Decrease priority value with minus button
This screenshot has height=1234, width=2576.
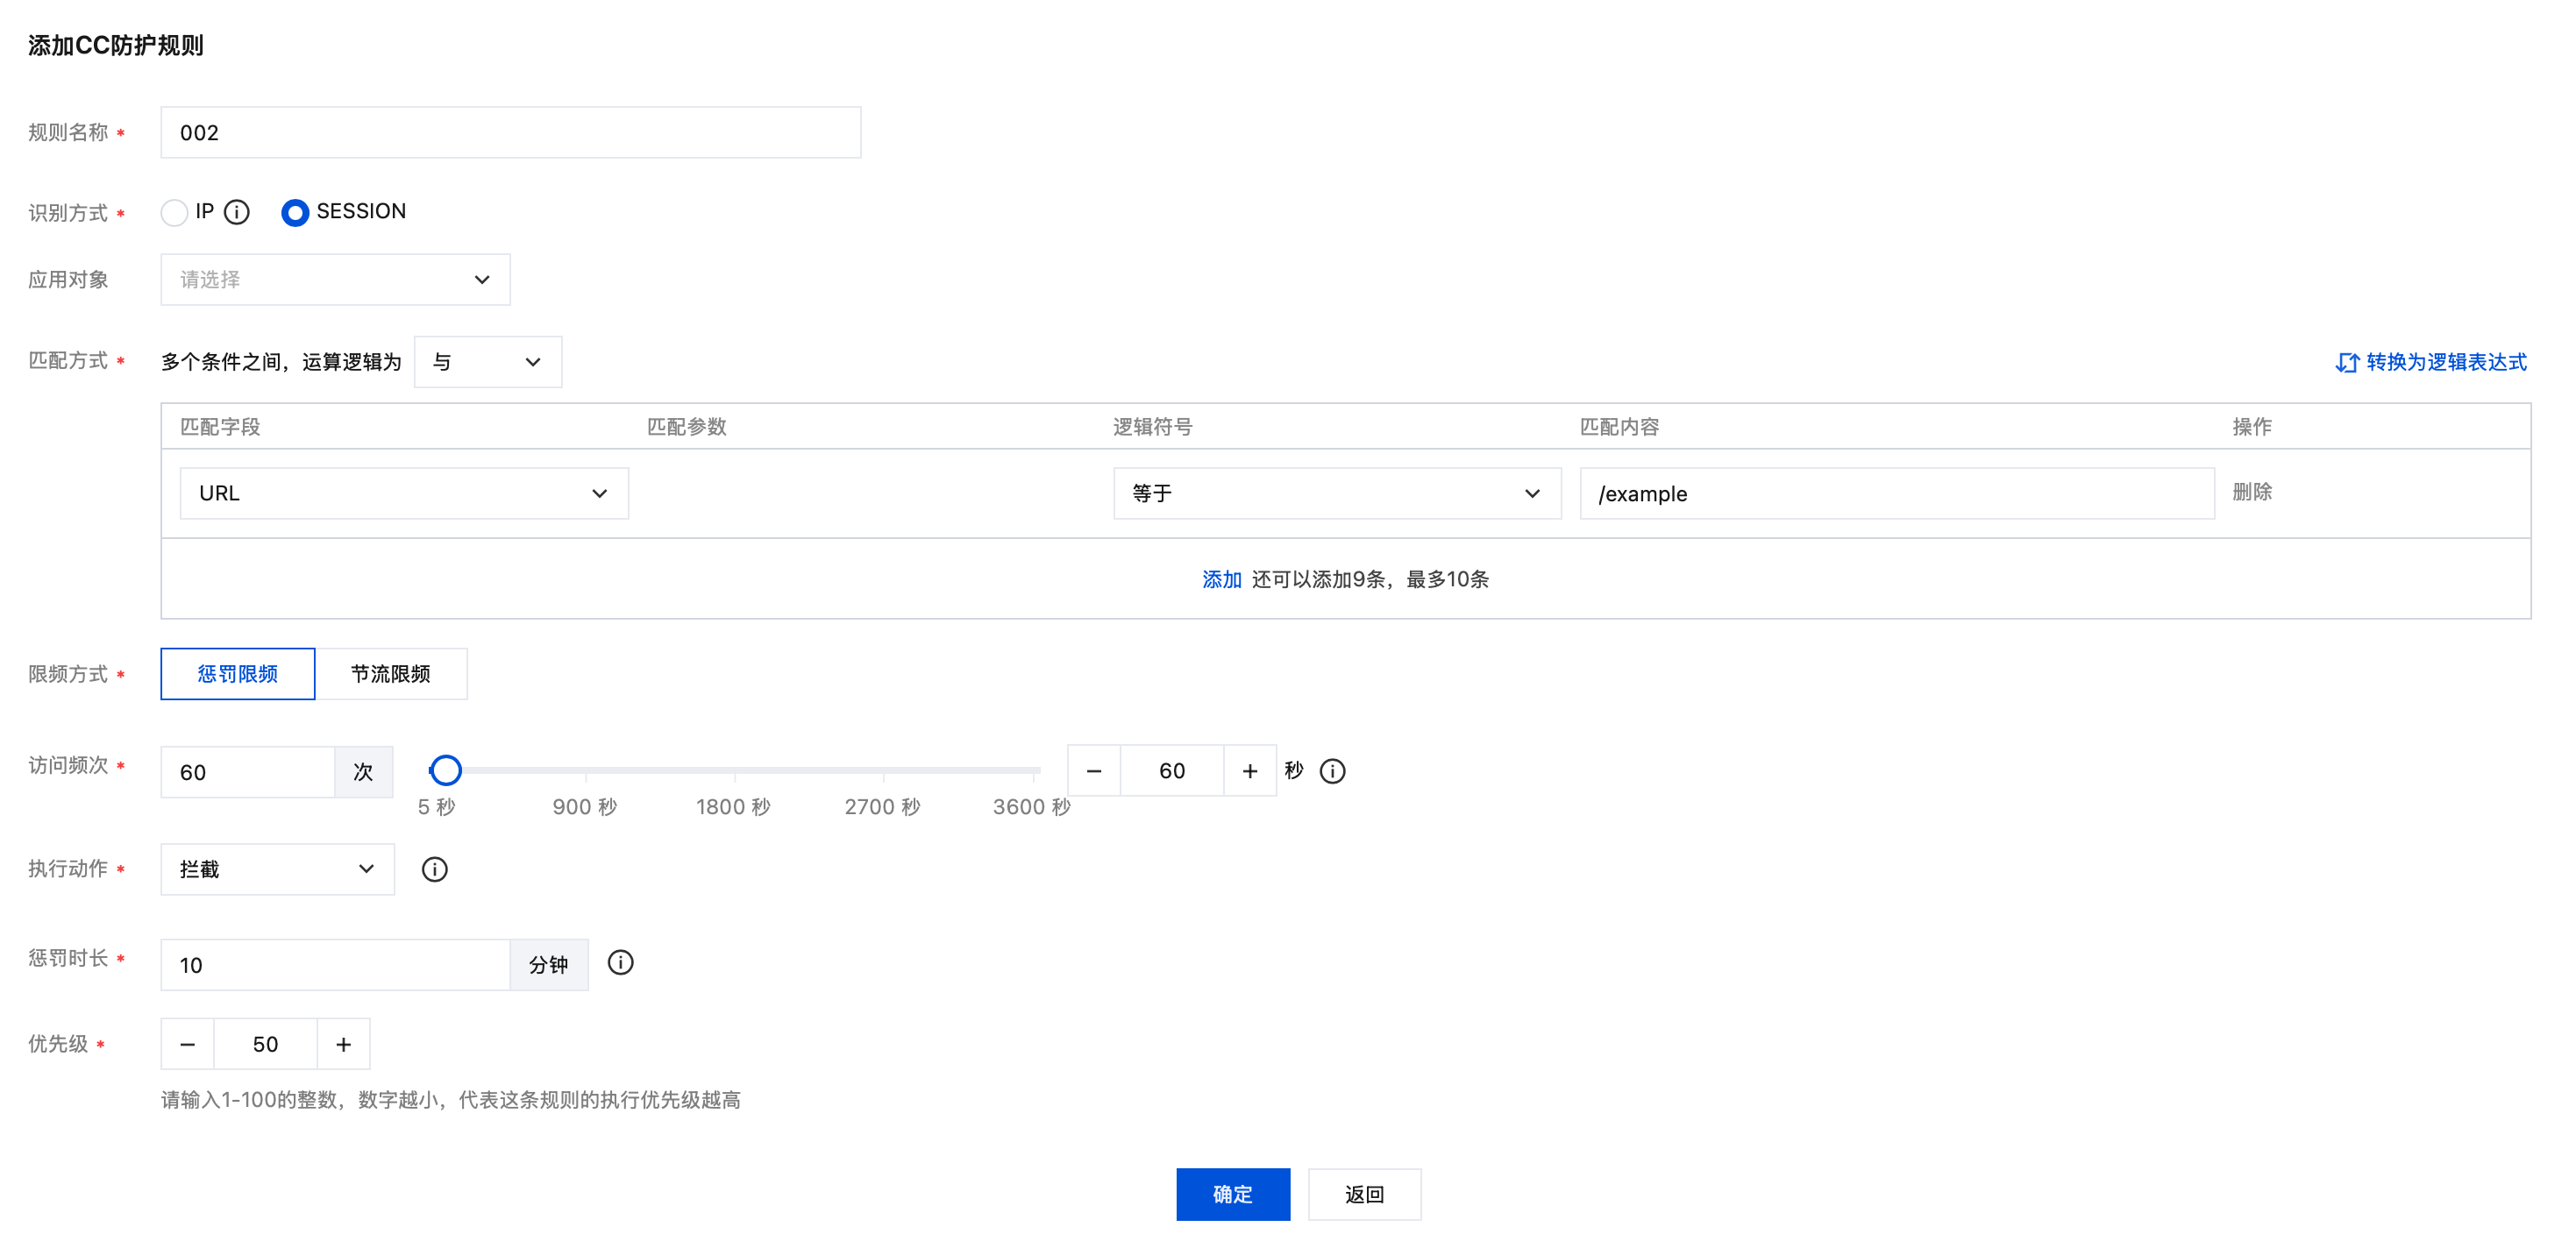(x=188, y=1044)
